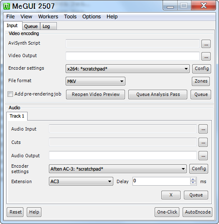Click Reopen Video Preview
The width and height of the screenshot is (219, 224).
click(x=95, y=94)
